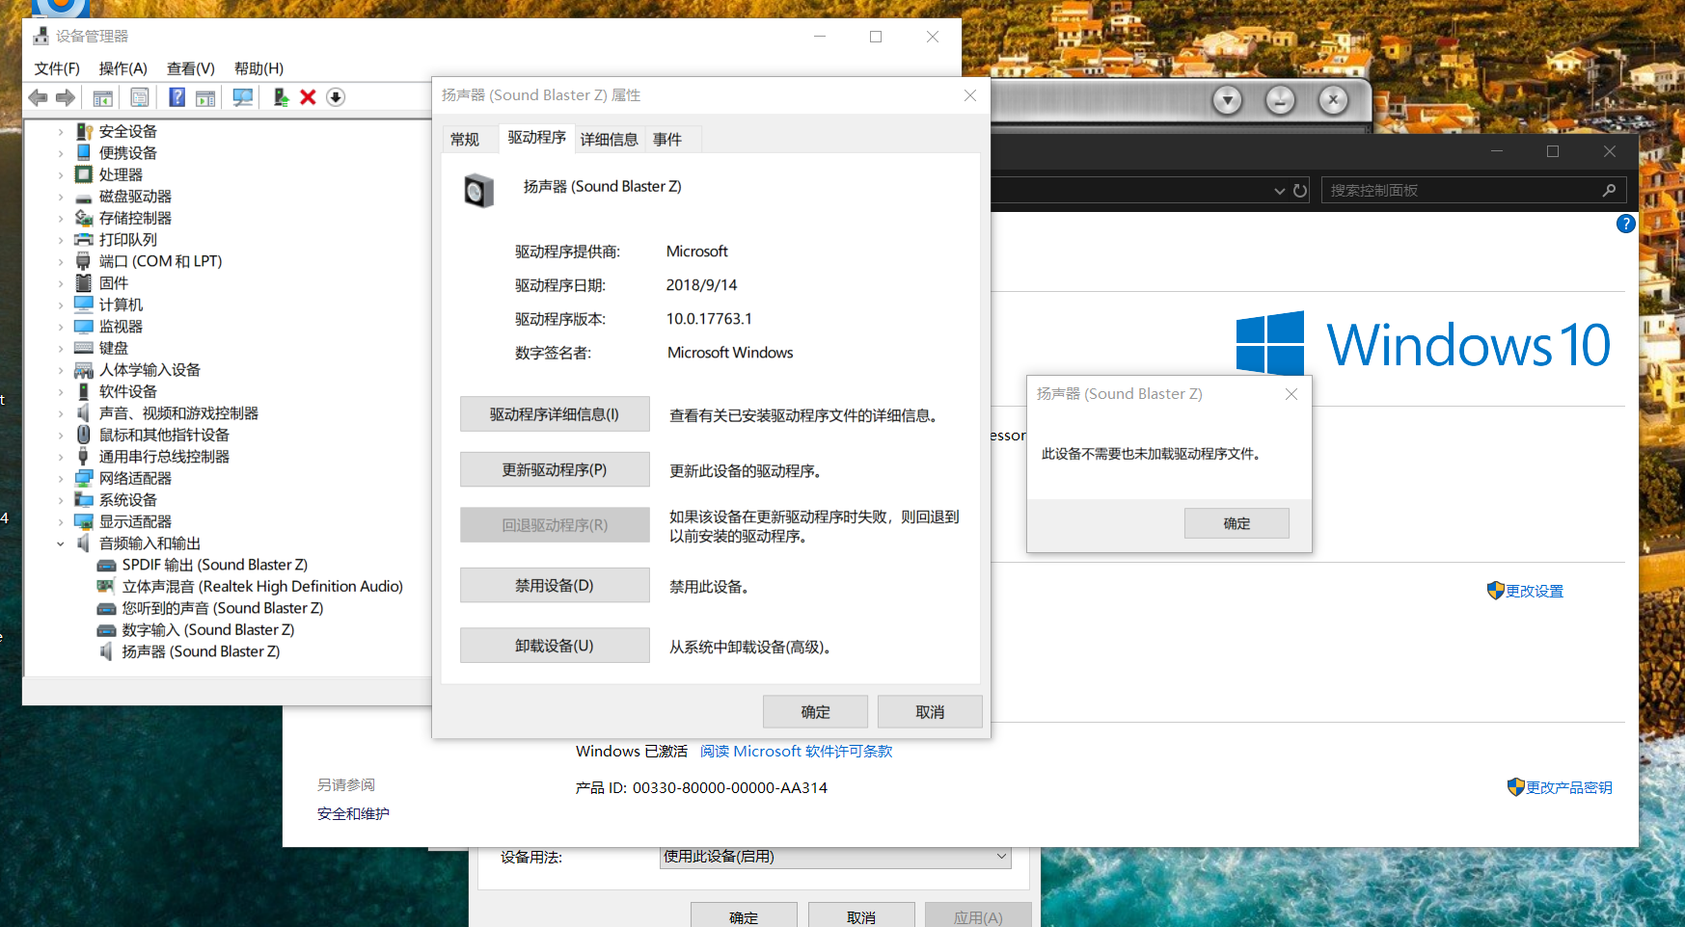
Task: Open the 操作(A) menu
Action: point(122,68)
